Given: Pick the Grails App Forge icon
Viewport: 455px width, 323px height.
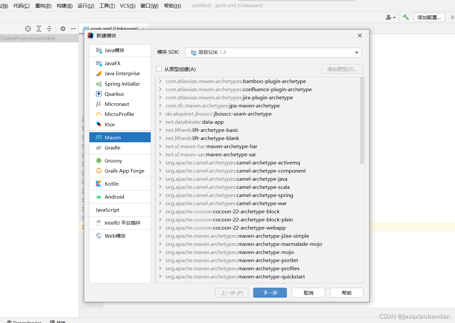Looking at the screenshot, I should [x=99, y=171].
